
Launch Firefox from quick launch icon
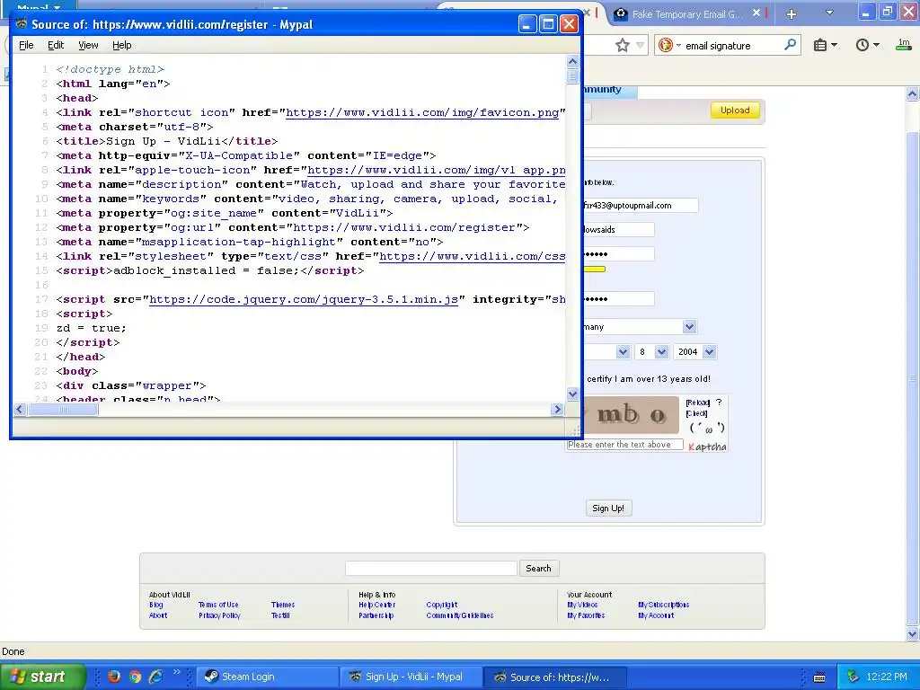tap(114, 677)
